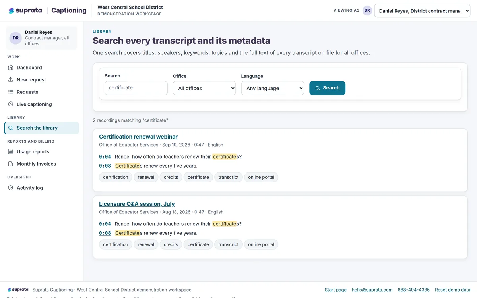This screenshot has height=298, width=477.
Task: Open Usage reports
Action: pos(42,152)
